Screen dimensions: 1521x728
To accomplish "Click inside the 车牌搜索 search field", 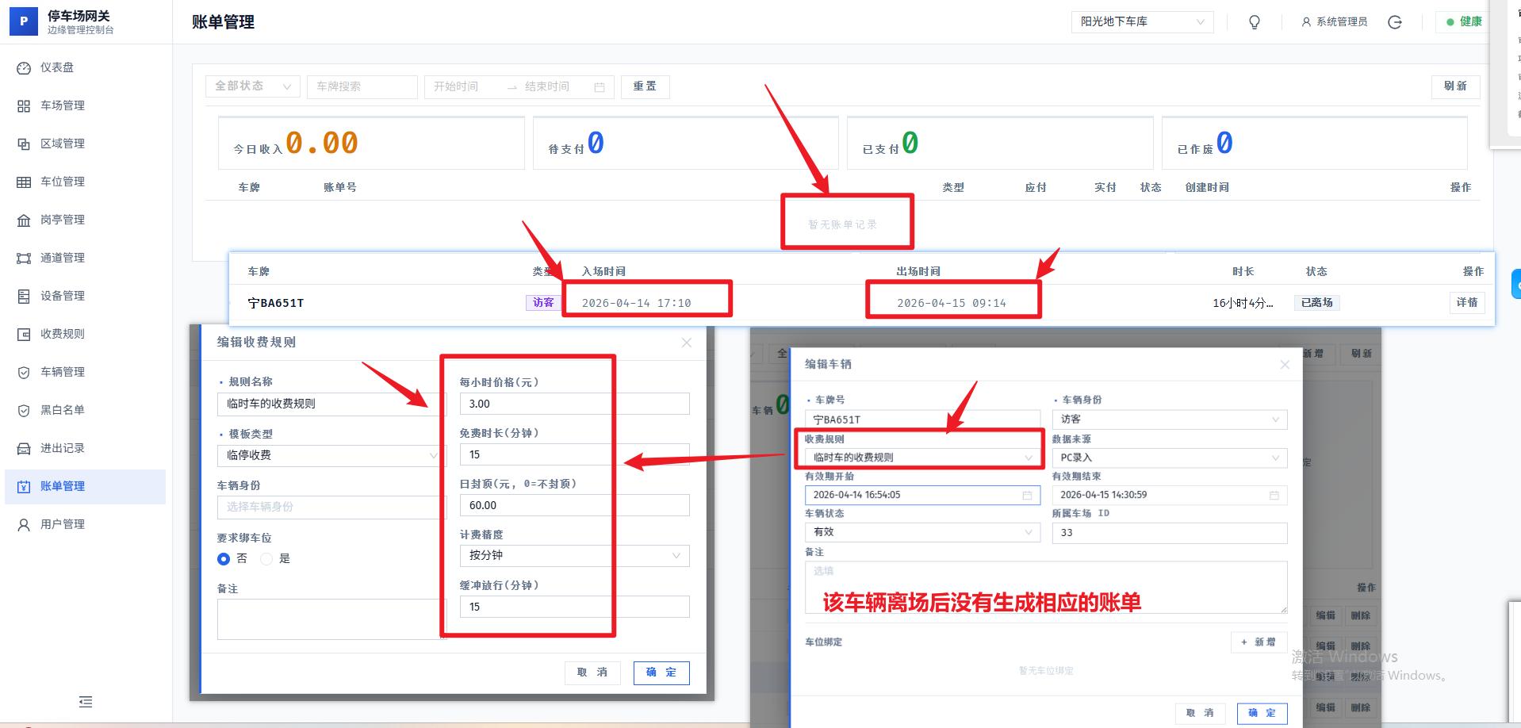I will coord(362,86).
